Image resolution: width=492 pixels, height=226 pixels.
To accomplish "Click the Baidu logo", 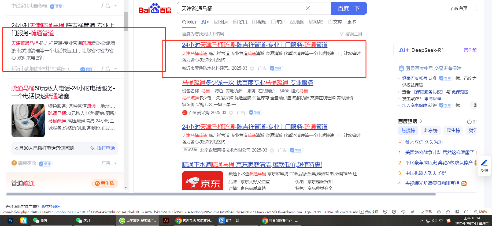I will tap(155, 9).
